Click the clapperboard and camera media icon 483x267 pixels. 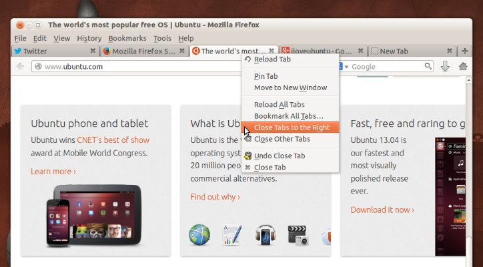(298, 235)
